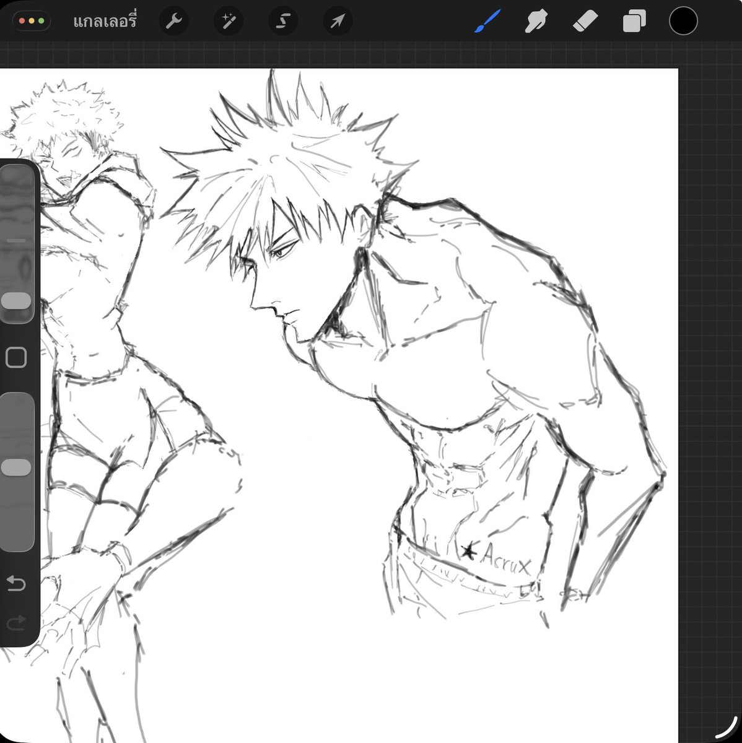Activate the Transform arrow tool
The height and width of the screenshot is (743, 742).
[338, 22]
